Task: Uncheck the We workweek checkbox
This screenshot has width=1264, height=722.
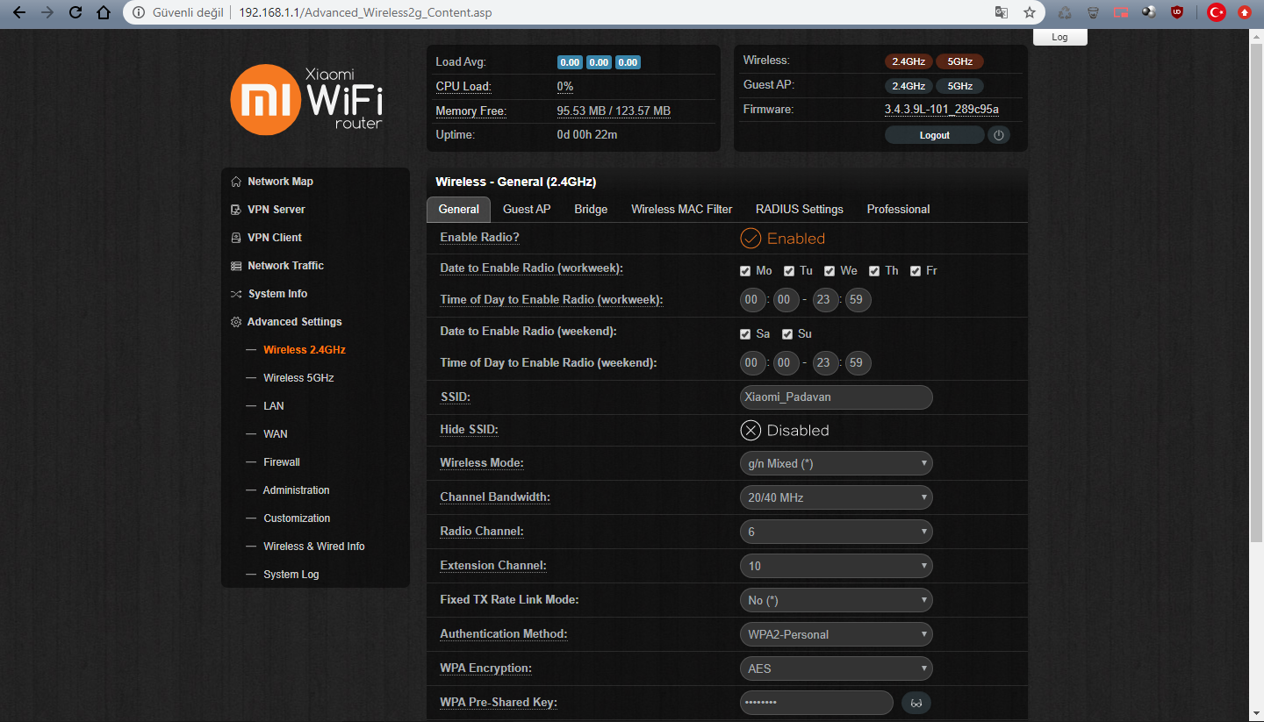Action: [829, 271]
